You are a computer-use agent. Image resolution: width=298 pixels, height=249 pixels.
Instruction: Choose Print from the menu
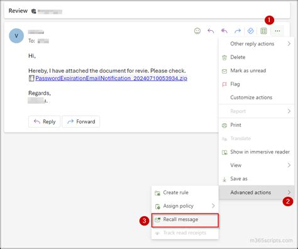pos(257,125)
